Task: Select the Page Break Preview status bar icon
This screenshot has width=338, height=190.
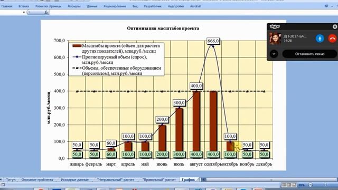Action: pos(294,185)
